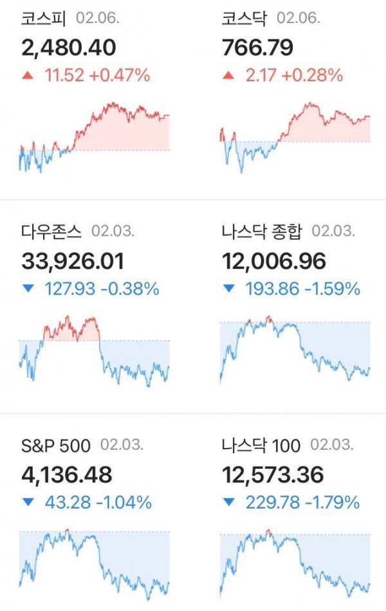The width and height of the screenshot is (386, 611).
Task: Select the 나스닥 종합 index title
Action: point(262,231)
